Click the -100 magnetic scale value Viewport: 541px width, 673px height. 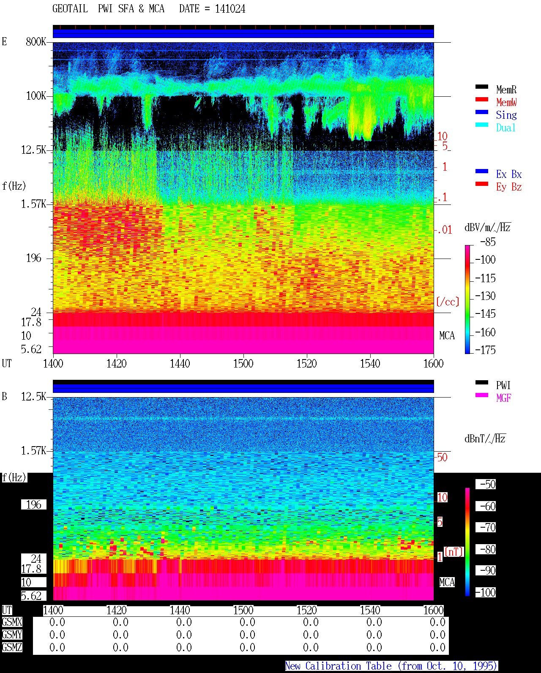click(485, 592)
